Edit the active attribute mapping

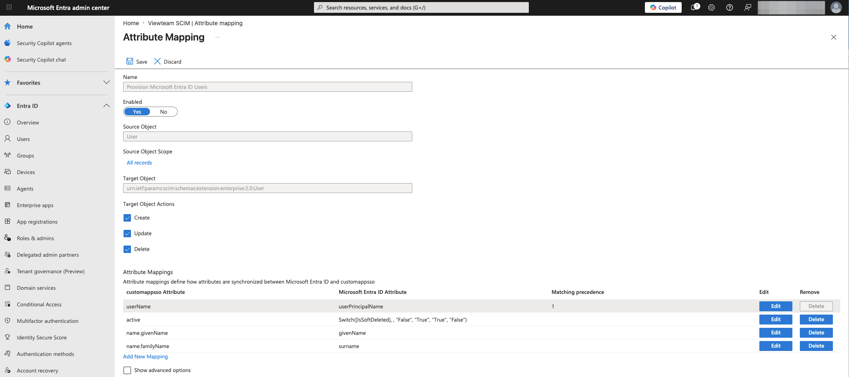pos(775,320)
